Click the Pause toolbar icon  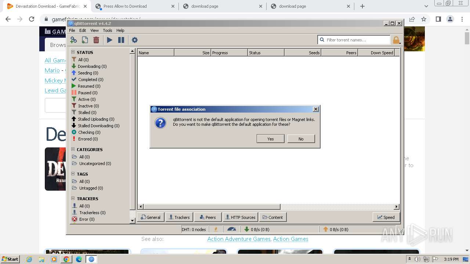click(x=121, y=40)
